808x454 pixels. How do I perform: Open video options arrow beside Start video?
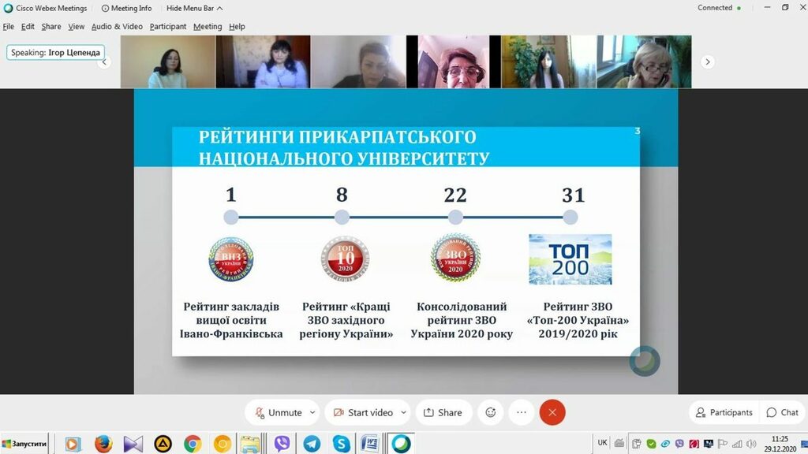[403, 412]
